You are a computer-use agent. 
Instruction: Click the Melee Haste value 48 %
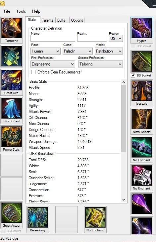pos(82,136)
